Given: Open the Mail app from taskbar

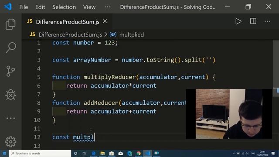Looking at the screenshot, I should coord(121,153).
